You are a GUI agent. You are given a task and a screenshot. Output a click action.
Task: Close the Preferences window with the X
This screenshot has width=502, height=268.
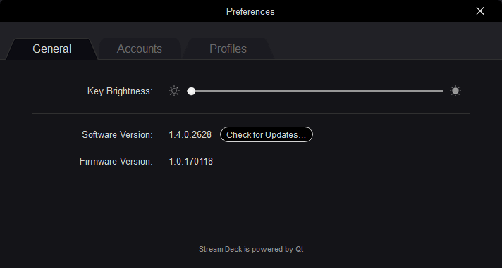pyautogui.click(x=480, y=11)
